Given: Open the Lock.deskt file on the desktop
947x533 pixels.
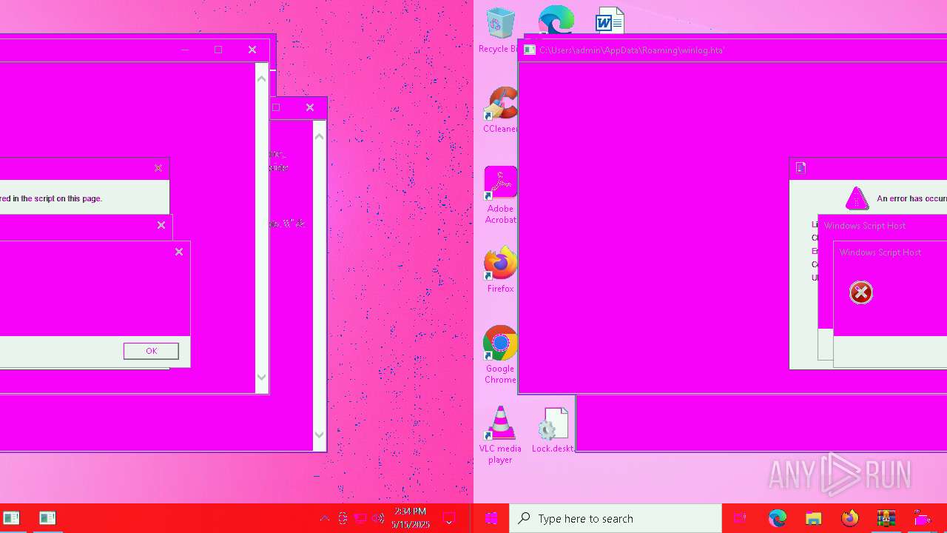Looking at the screenshot, I should pyautogui.click(x=553, y=430).
